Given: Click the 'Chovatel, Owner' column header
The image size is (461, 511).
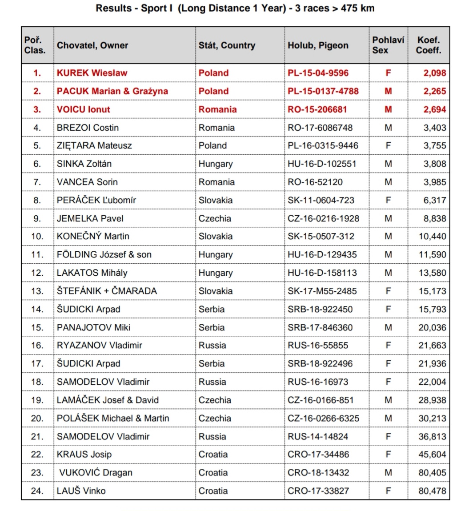Looking at the screenshot, I should tap(92, 45).
